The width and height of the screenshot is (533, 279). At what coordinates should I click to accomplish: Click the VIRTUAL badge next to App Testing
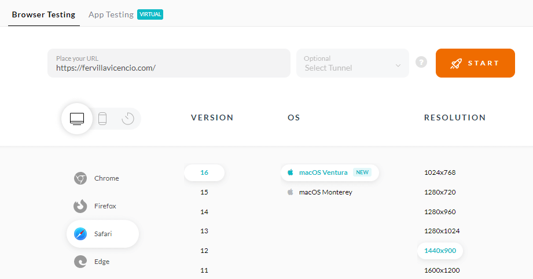(150, 14)
